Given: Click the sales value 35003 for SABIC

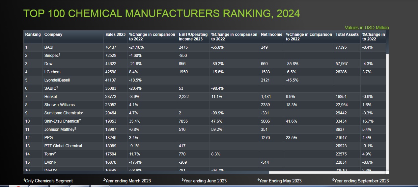Looking at the screenshot, I should click(x=111, y=88).
